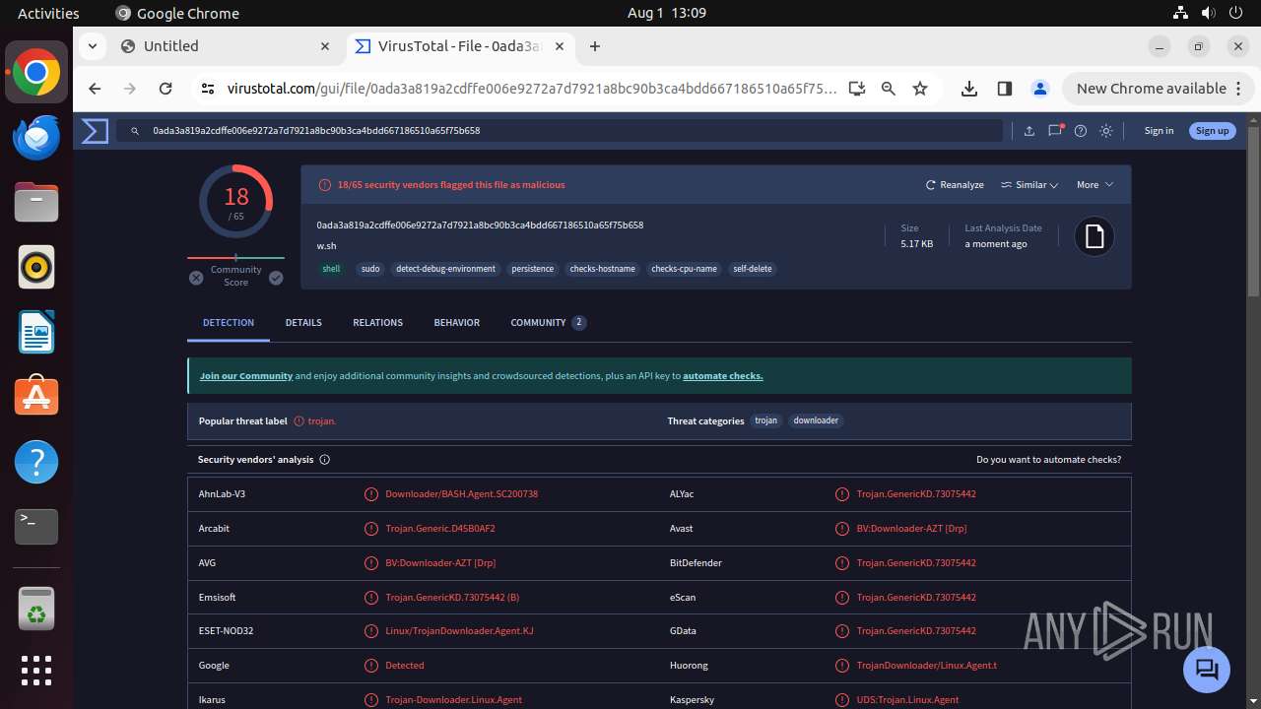Open Thunderbird from the dock

point(36,138)
